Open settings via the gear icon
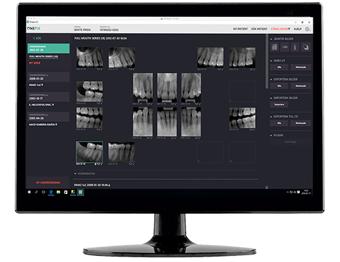This screenshot has height=262, width=340. click(307, 29)
